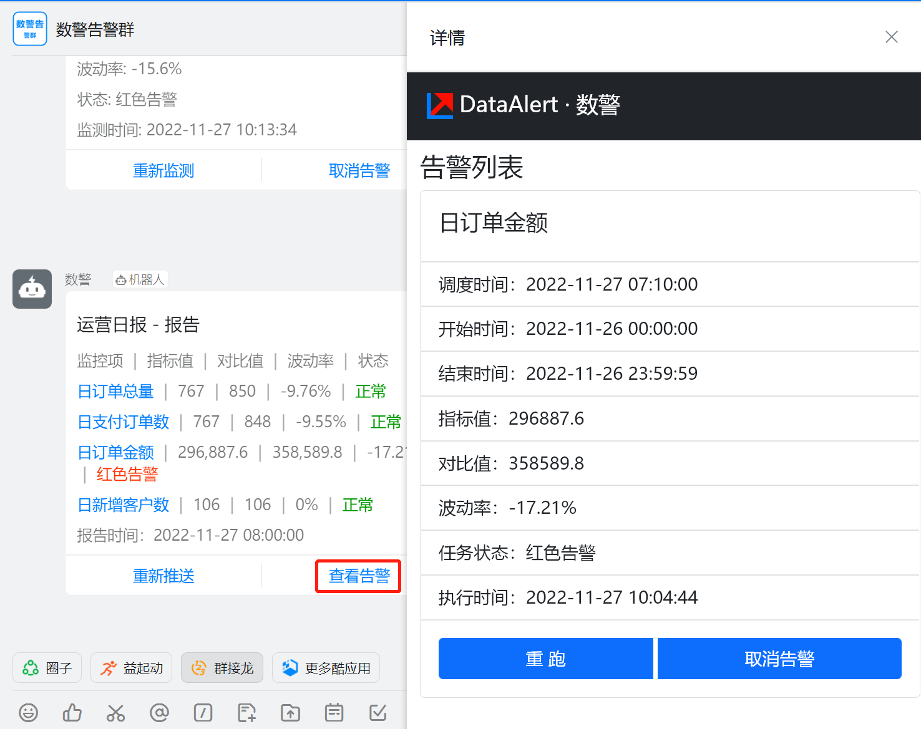Click the upload file icon
The image size is (921, 729).
290,712
